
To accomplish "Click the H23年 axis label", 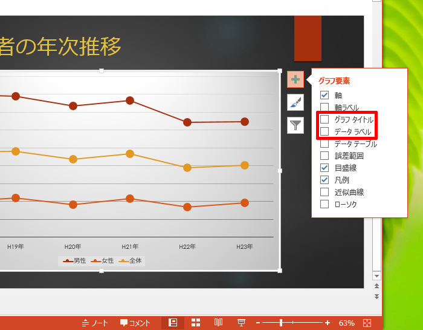I will 244,246.
